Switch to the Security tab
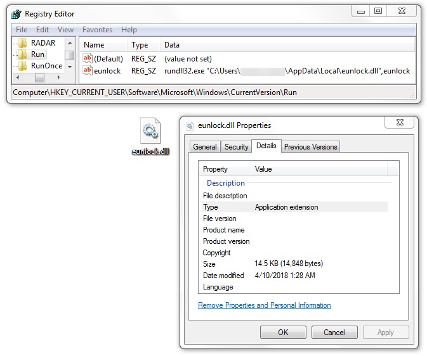Screen dimensions: 427x356 click(237, 147)
